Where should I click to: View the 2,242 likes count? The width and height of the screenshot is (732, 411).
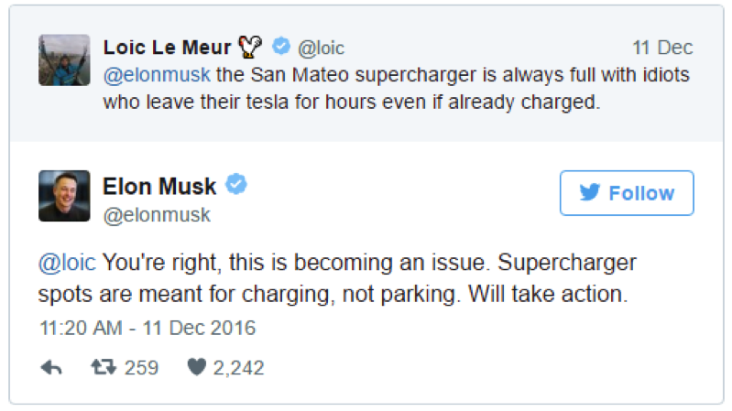coord(238,368)
